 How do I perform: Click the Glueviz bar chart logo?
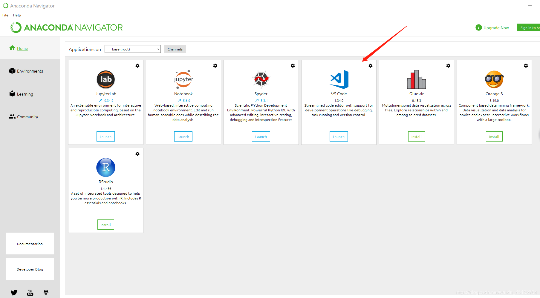point(417,79)
